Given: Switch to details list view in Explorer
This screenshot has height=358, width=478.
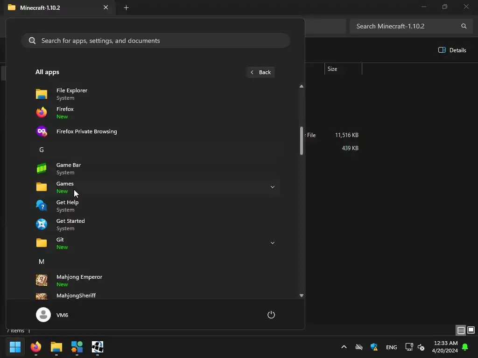Looking at the screenshot, I should (461, 330).
